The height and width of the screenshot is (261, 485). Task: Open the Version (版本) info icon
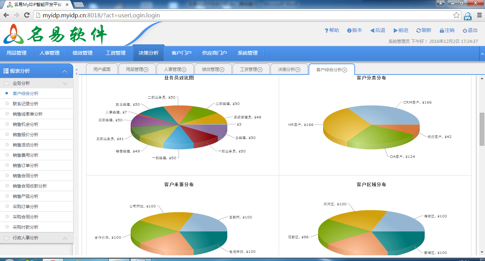pyautogui.click(x=349, y=30)
